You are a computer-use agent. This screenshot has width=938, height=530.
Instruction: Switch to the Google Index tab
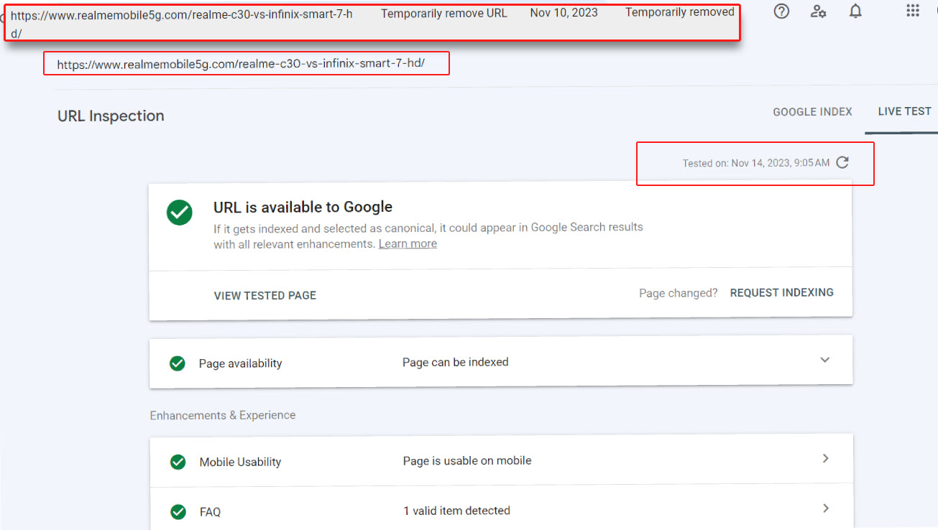(812, 112)
